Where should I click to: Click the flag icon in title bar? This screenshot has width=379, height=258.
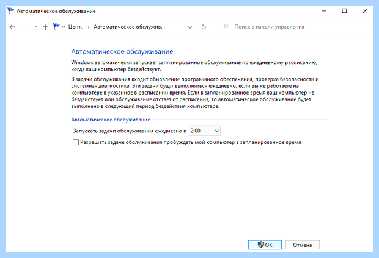[x=10, y=11]
